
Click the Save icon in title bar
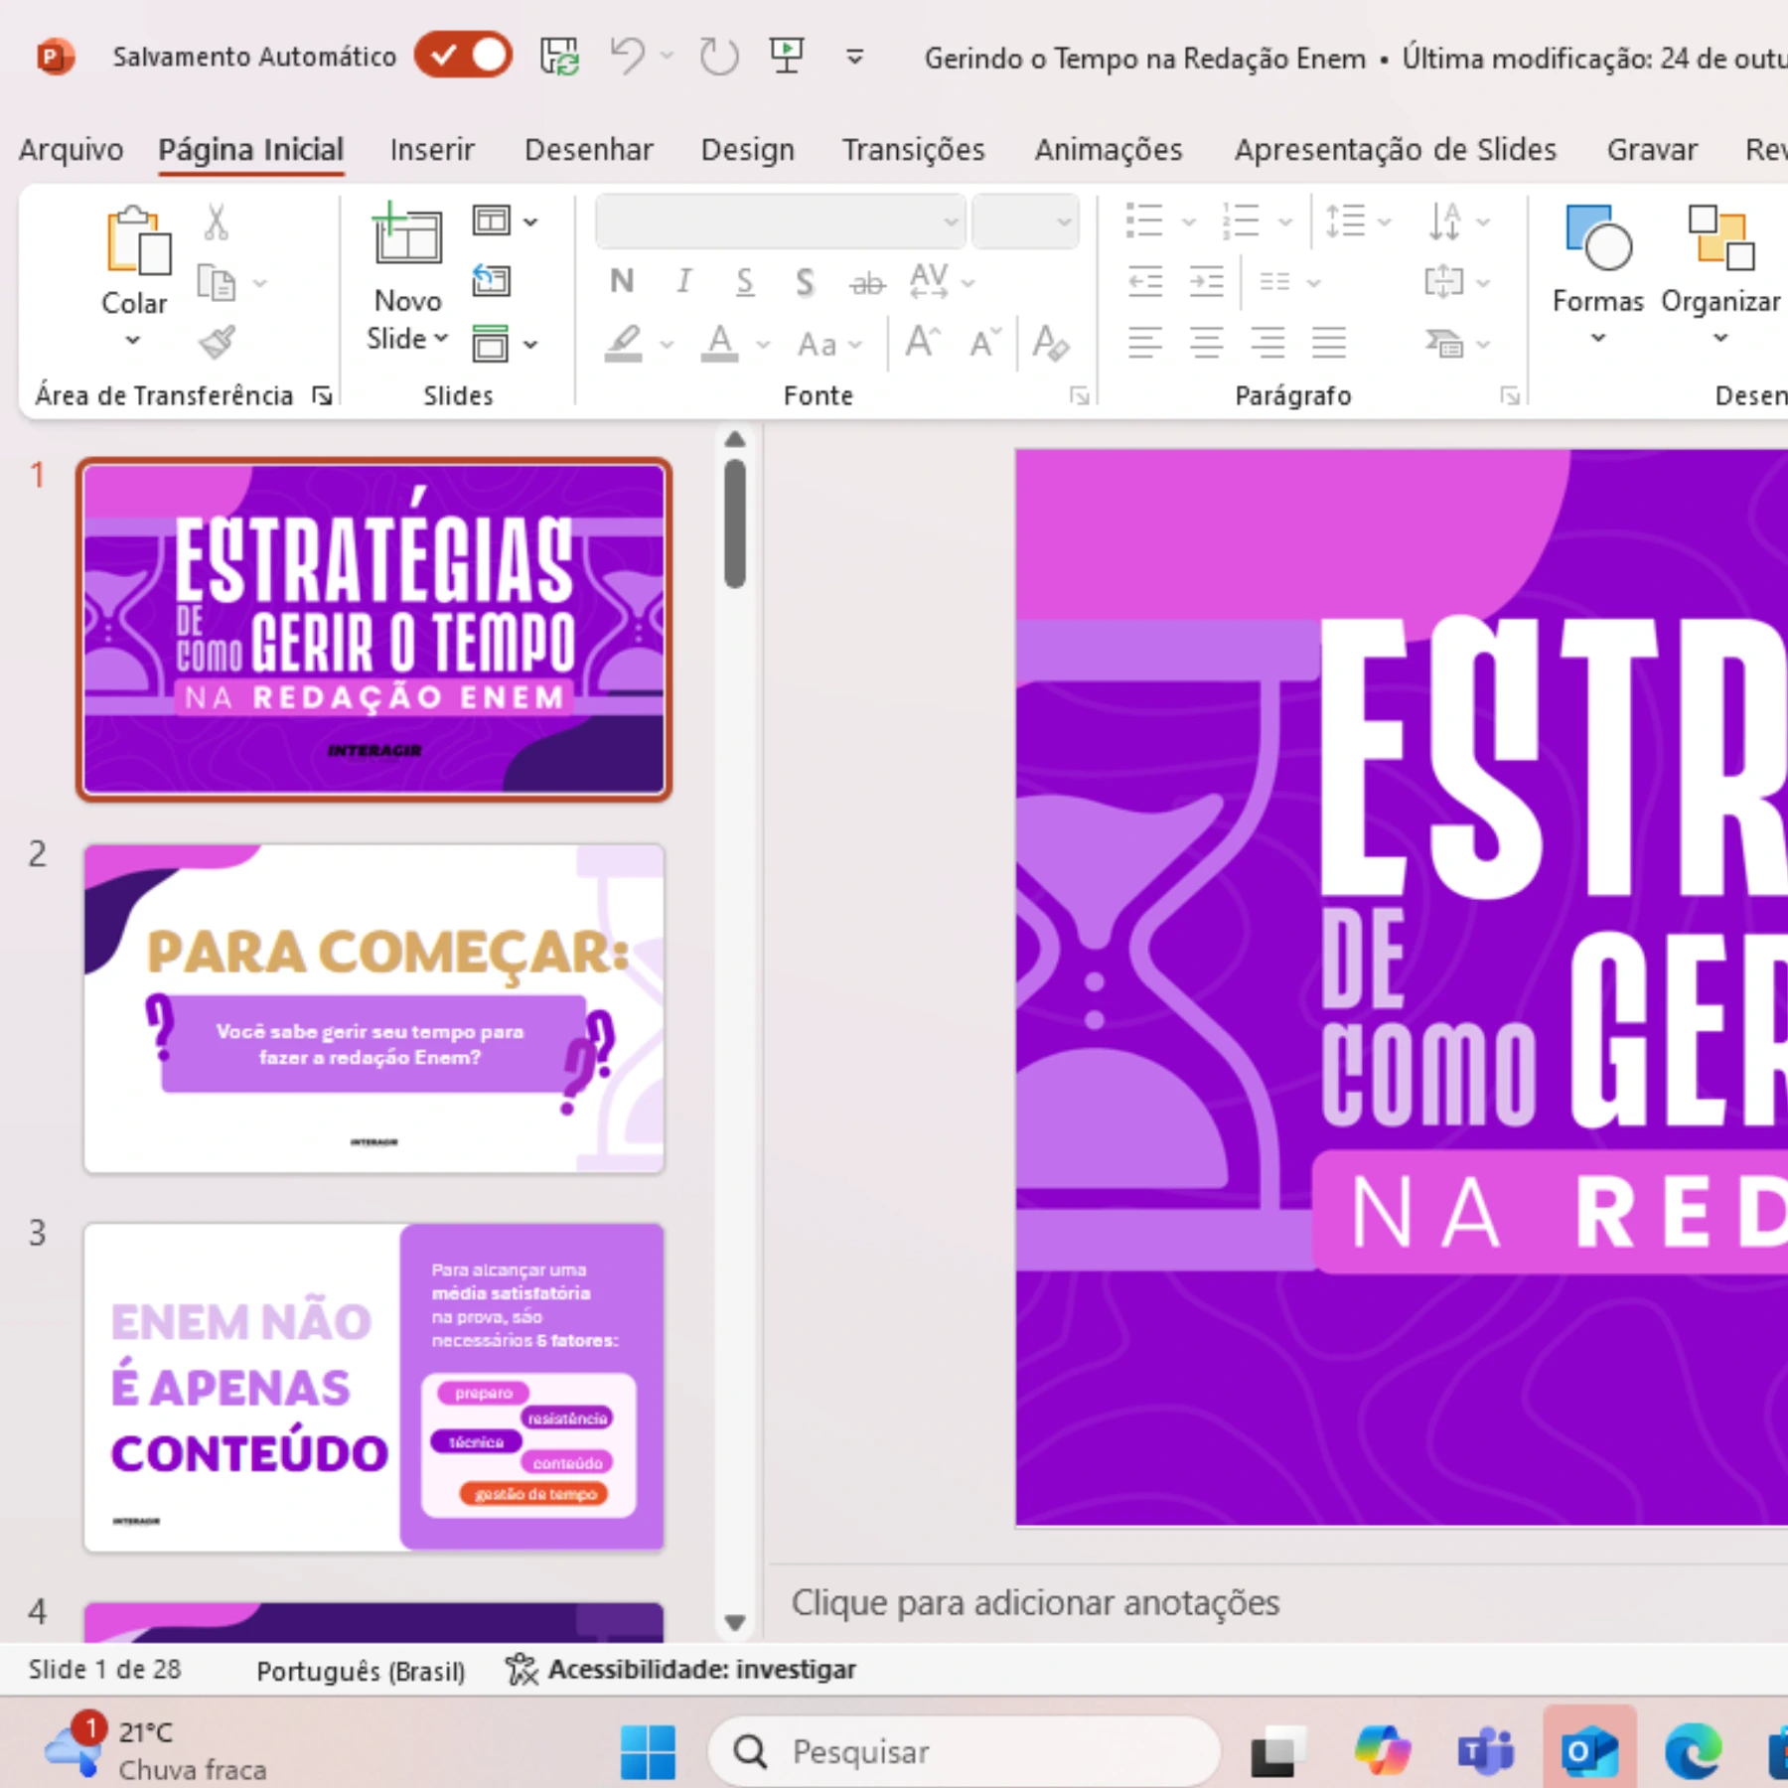tap(559, 57)
